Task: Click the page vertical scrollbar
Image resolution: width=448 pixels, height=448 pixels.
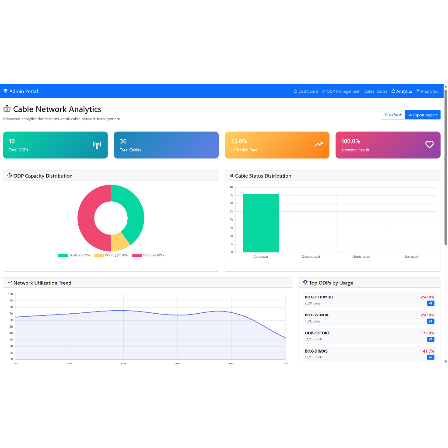Action: (446, 166)
